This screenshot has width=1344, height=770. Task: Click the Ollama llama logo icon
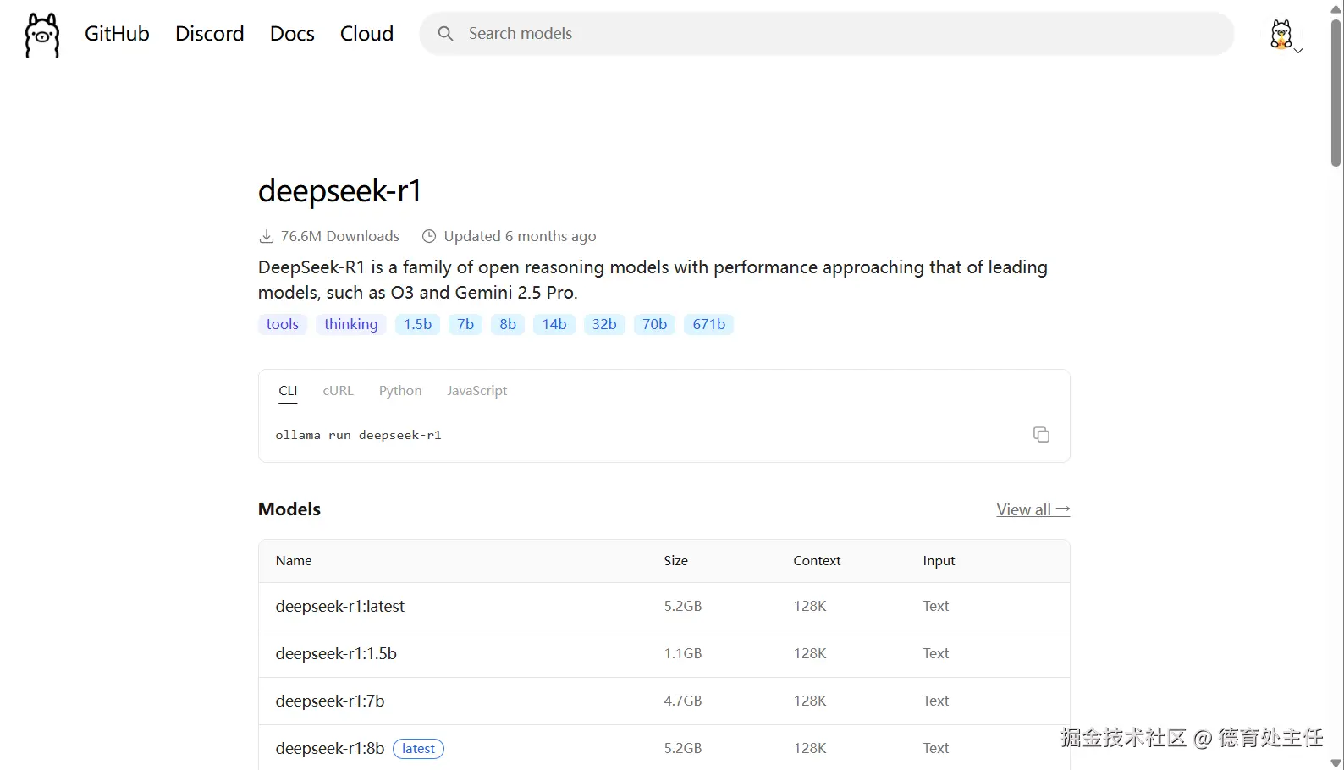(x=42, y=35)
